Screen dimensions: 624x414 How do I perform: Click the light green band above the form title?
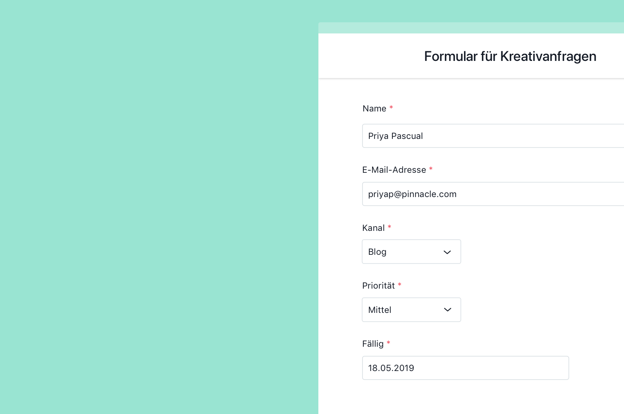pos(471,28)
